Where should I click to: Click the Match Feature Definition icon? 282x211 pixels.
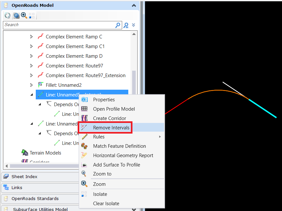(84, 146)
